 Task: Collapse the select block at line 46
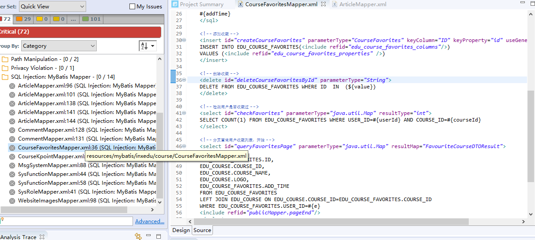pos(184,146)
